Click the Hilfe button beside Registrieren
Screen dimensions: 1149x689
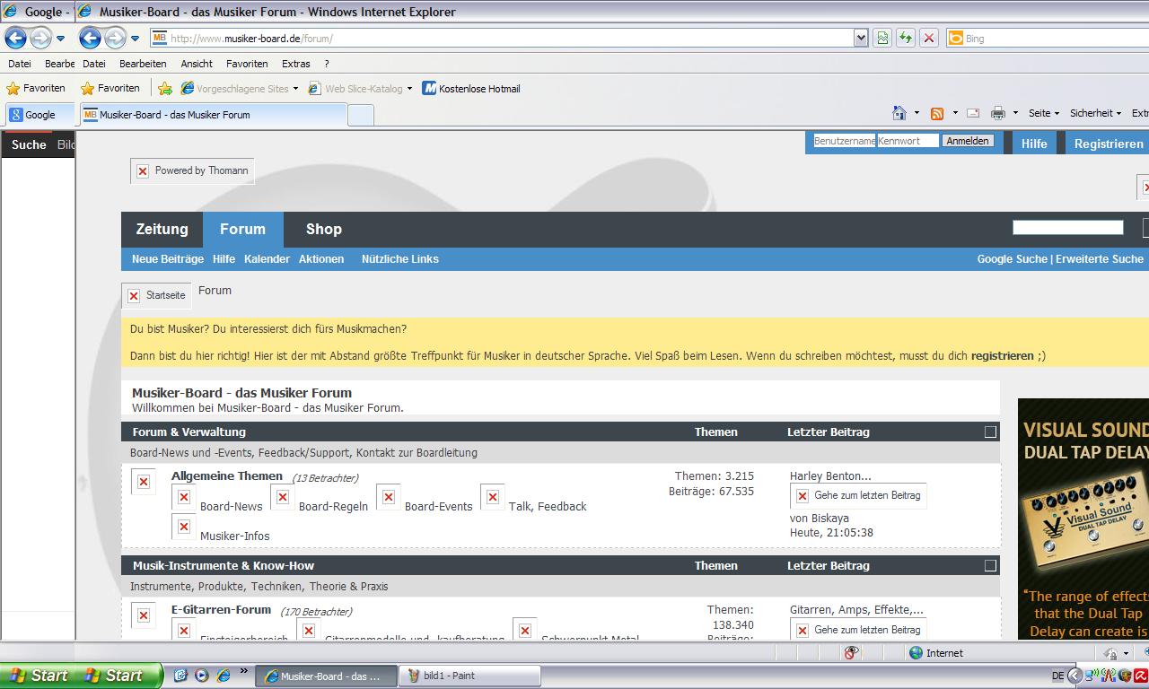coord(1034,144)
